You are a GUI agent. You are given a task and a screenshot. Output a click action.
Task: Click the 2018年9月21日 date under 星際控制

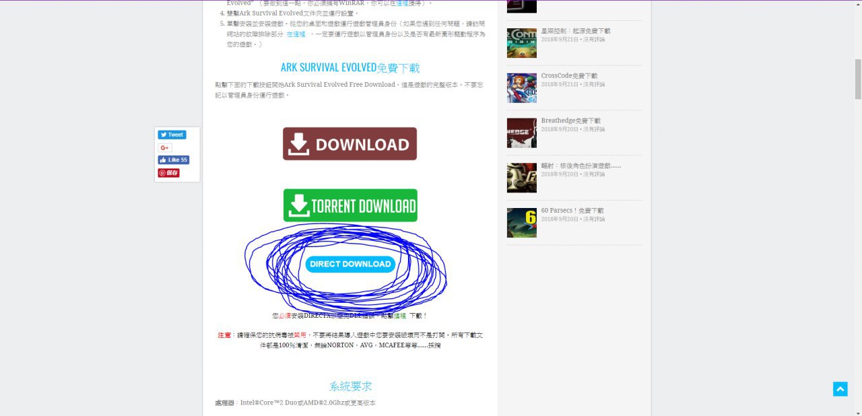(x=559, y=40)
